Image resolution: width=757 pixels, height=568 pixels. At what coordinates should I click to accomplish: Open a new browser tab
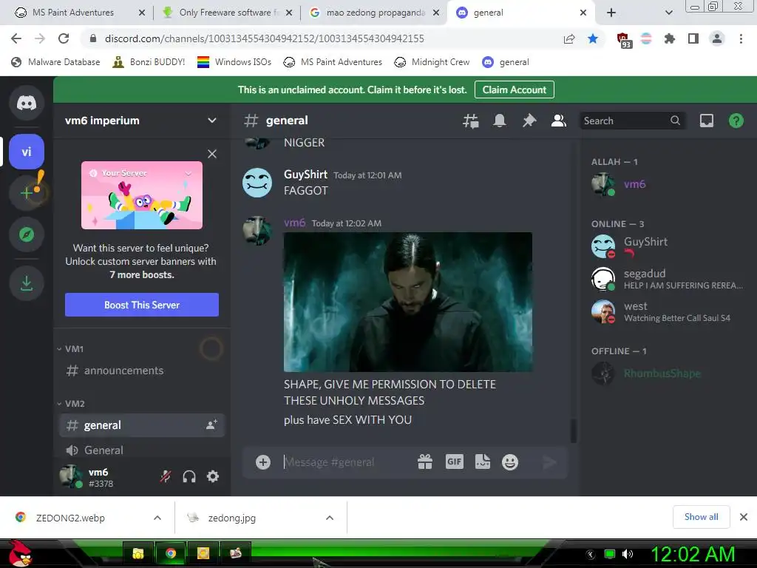(x=611, y=13)
